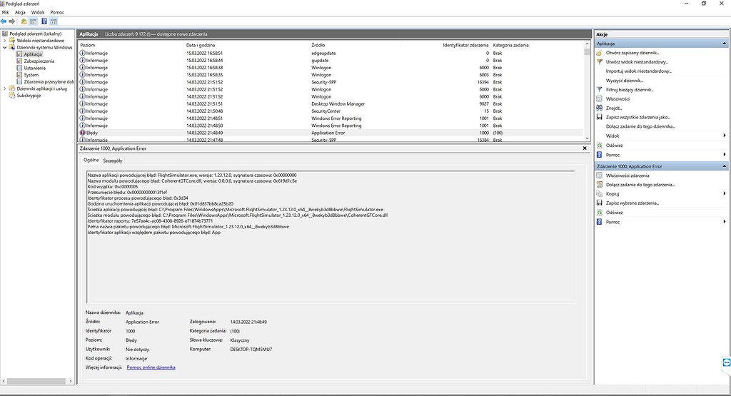The image size is (731, 396).
Task: Sort by the Data i godzina column header
Action: 247,45
